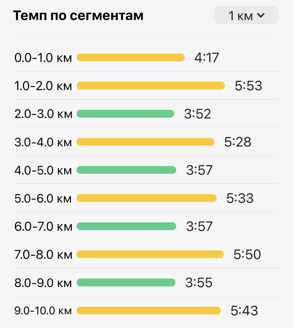Click the 3:57 pace of 4.0-5.0 км
Screen dimensions: 293x328
199,170
